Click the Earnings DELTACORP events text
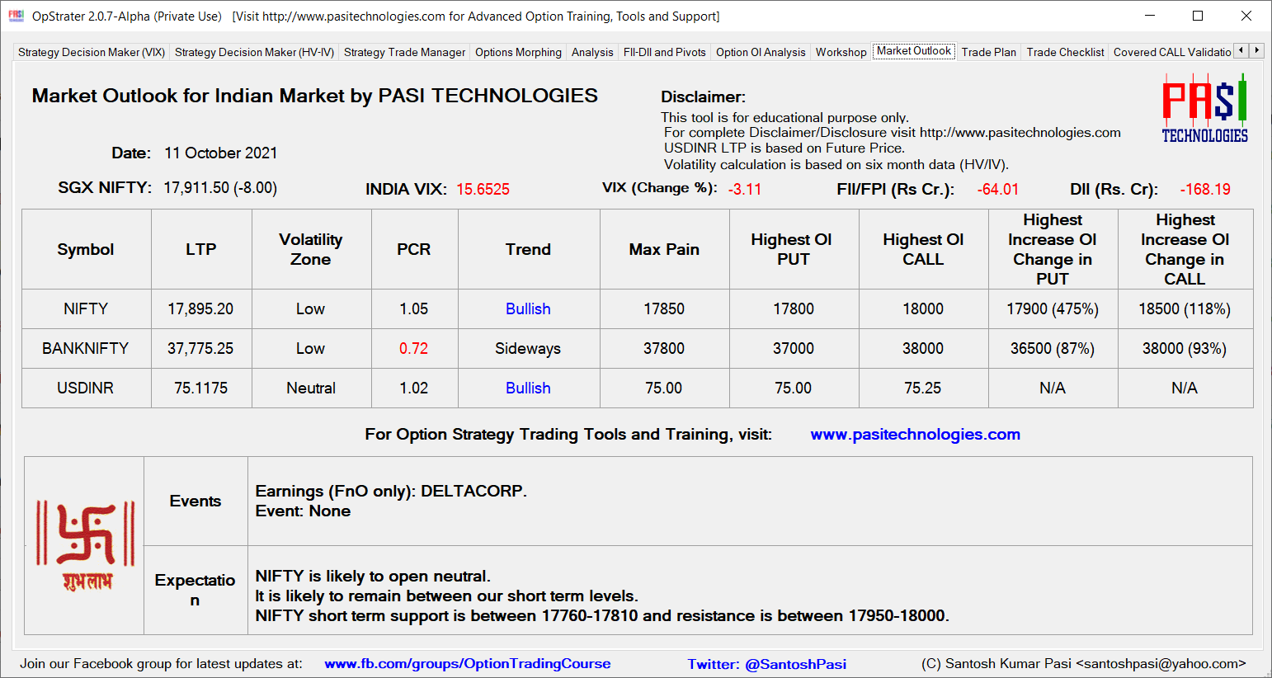 391,491
